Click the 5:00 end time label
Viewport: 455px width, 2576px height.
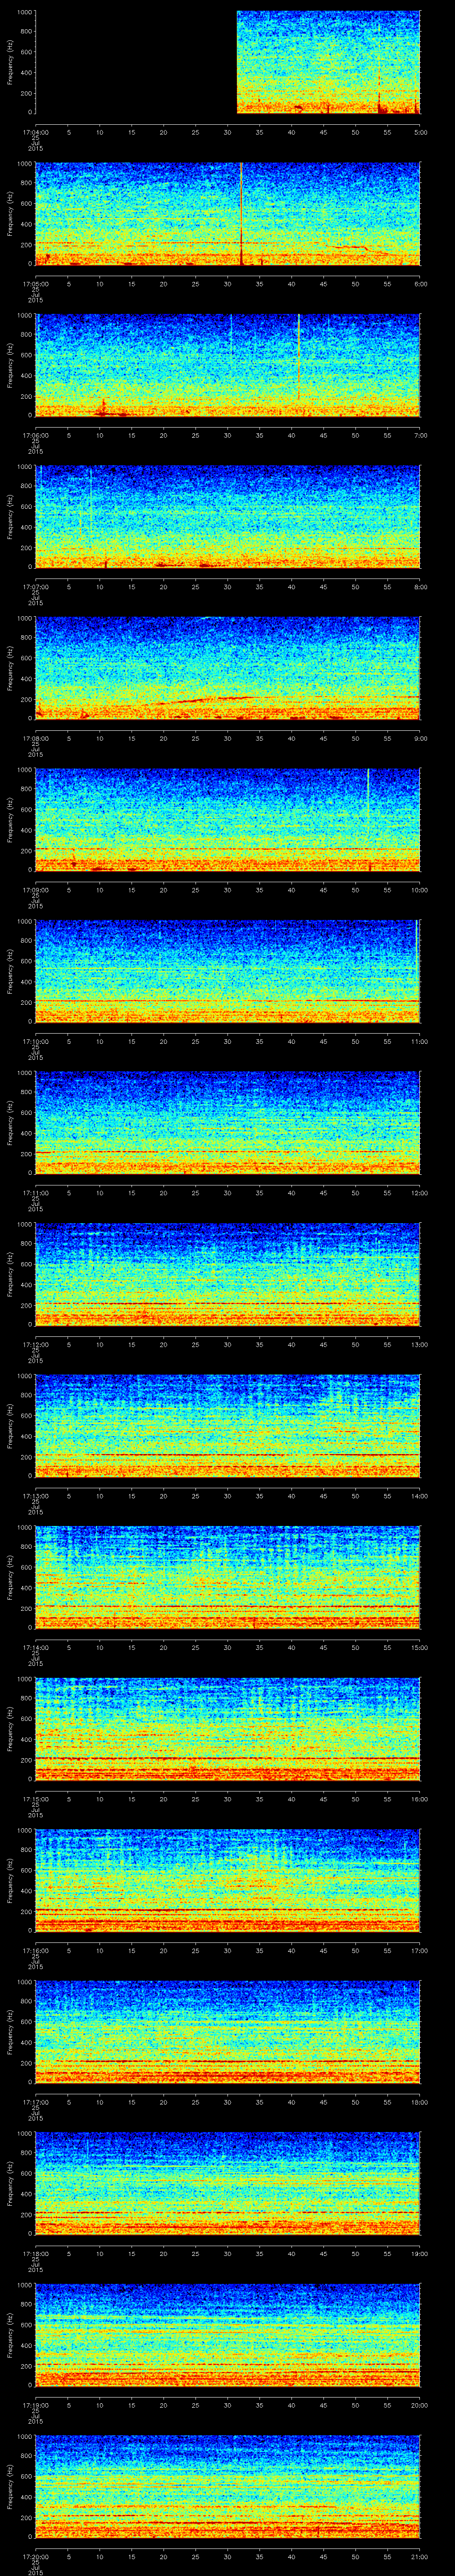point(421,132)
